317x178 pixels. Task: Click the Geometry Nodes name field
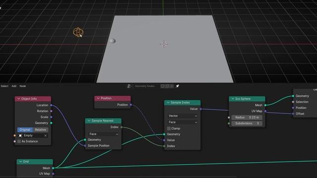145,86
